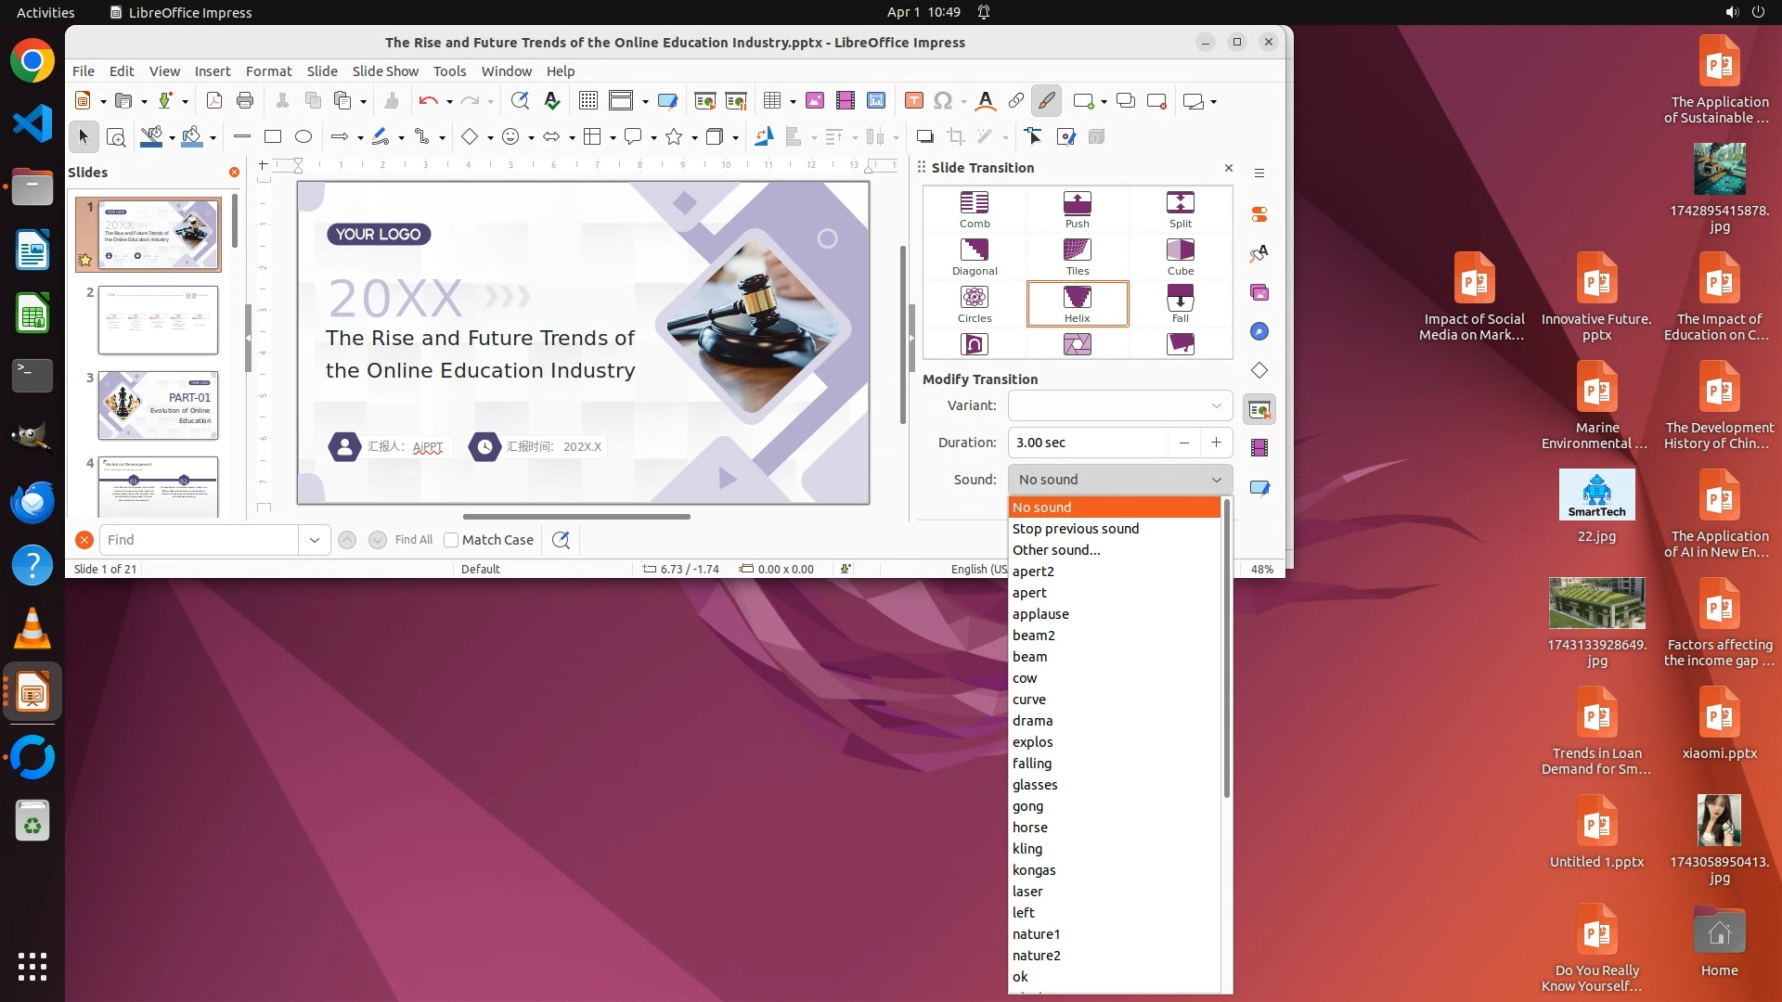Pick the Cube slide transition
The image size is (1782, 1002).
1180,250
